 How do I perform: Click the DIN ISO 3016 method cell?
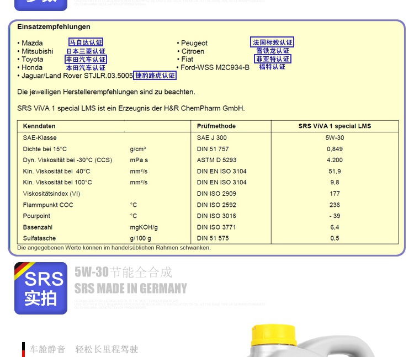[x=216, y=216]
